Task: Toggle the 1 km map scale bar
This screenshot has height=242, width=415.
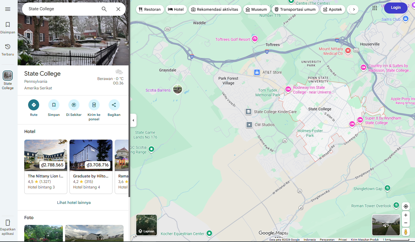Action: 396,240
